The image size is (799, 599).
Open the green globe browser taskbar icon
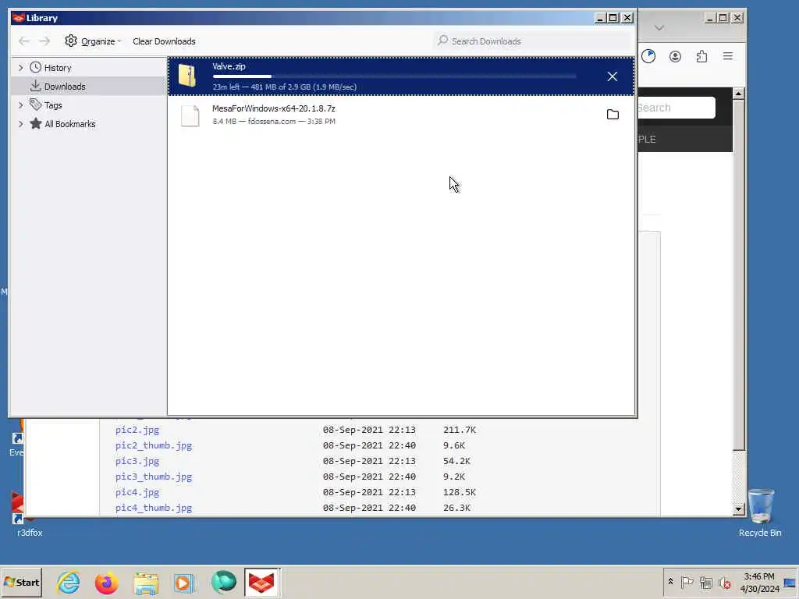[x=223, y=582]
